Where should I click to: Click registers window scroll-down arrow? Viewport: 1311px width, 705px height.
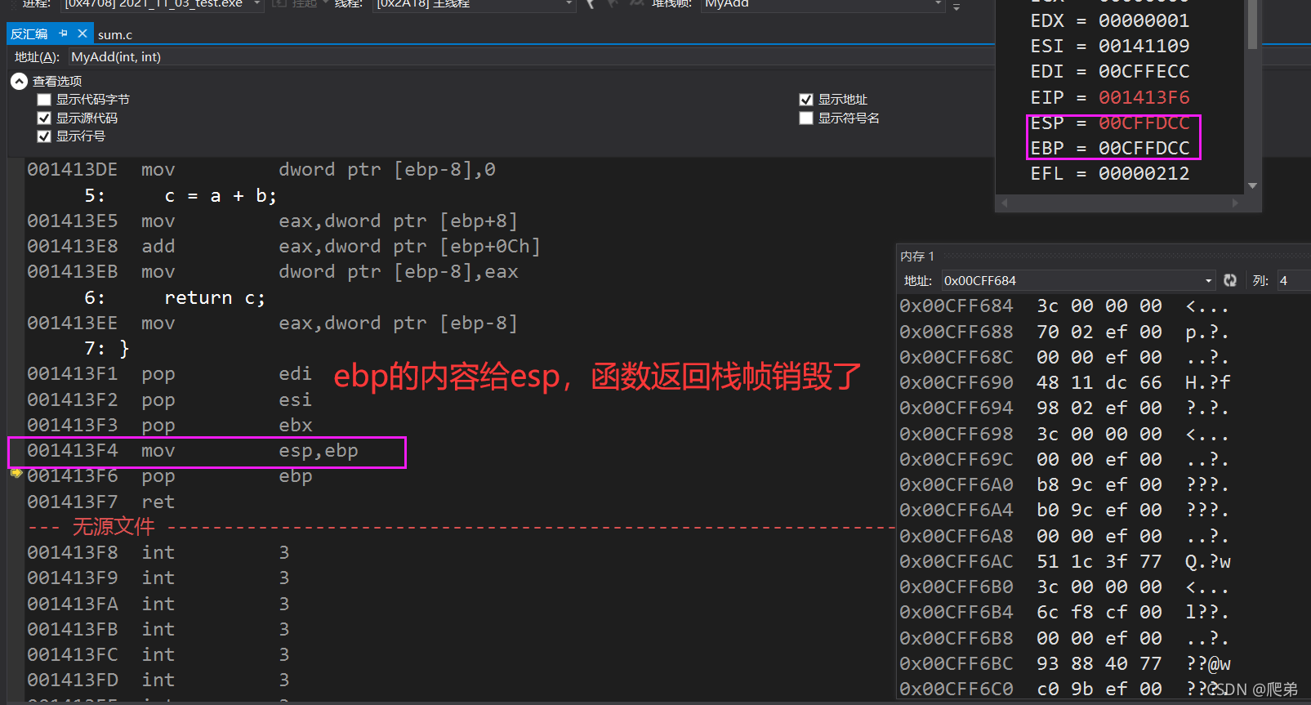[1253, 186]
